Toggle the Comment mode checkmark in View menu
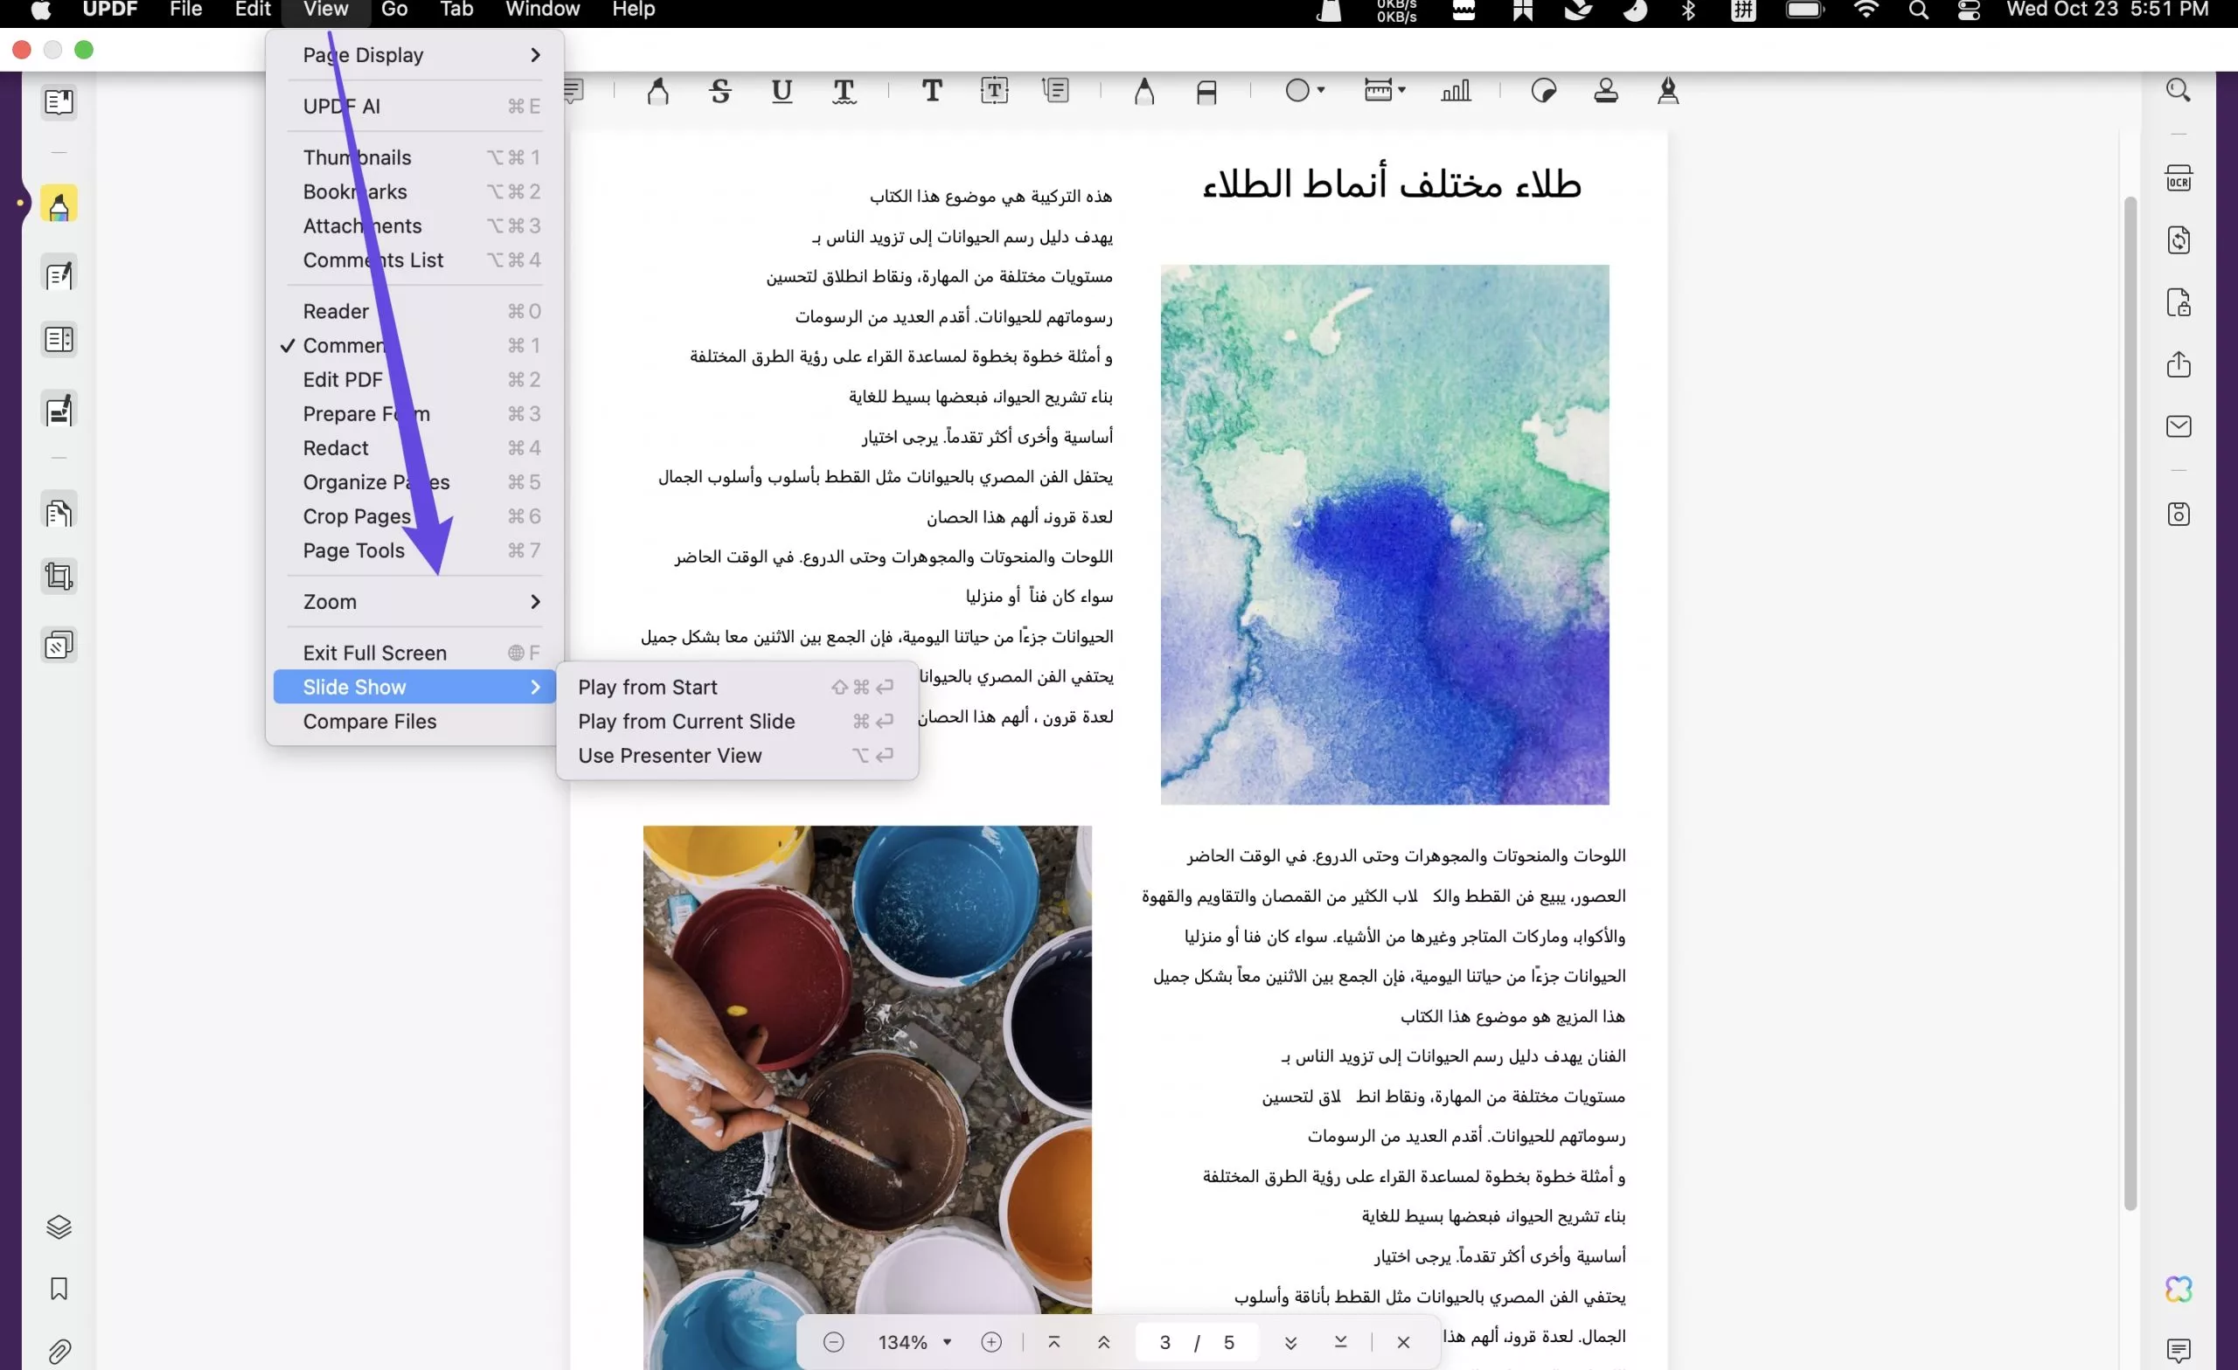The image size is (2238, 1370). (x=345, y=345)
